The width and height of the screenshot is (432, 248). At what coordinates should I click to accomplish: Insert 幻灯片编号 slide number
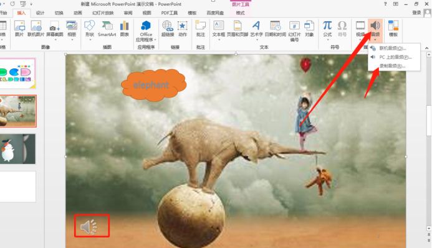click(x=294, y=31)
